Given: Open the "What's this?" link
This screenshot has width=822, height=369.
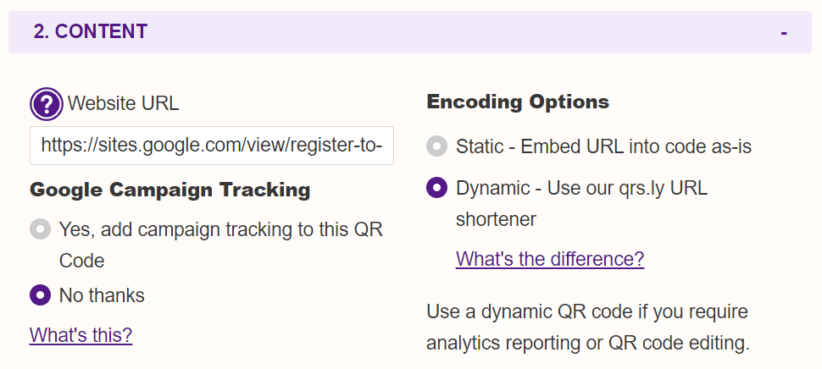Looking at the screenshot, I should [x=81, y=335].
